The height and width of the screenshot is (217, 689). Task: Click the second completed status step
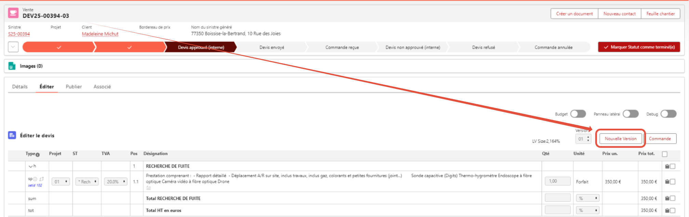[x=129, y=47]
